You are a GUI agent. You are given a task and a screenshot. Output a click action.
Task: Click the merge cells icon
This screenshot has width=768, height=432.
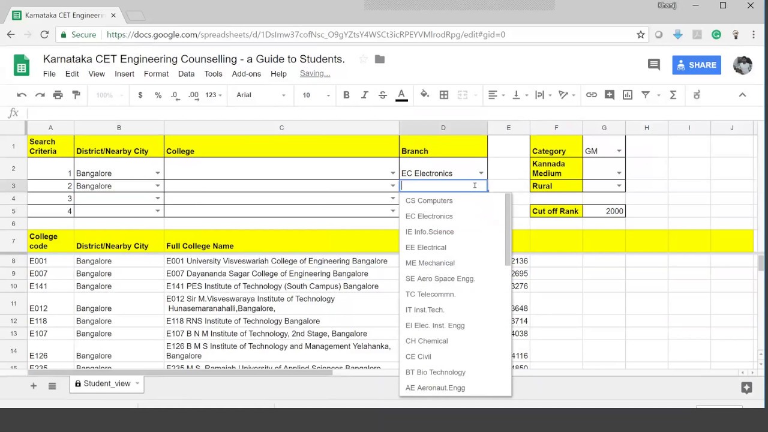pyautogui.click(x=463, y=95)
